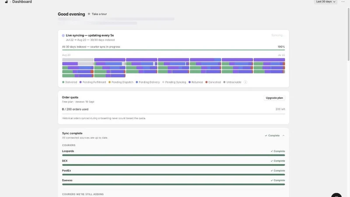Click the page vertical scrollbar
The width and height of the screenshot is (350, 197).
click(348, 34)
